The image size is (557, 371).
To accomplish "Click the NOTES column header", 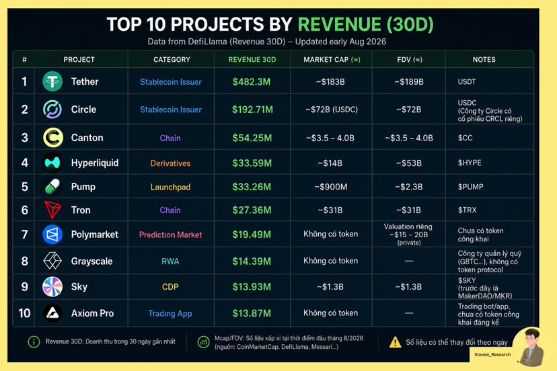I will point(484,60).
